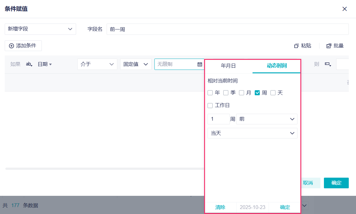Open the 新增字段 dropdown
This screenshot has width=356, height=214.
coord(40,29)
